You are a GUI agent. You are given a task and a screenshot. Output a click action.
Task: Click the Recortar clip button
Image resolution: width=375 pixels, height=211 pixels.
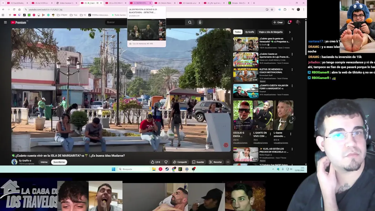coord(216,162)
